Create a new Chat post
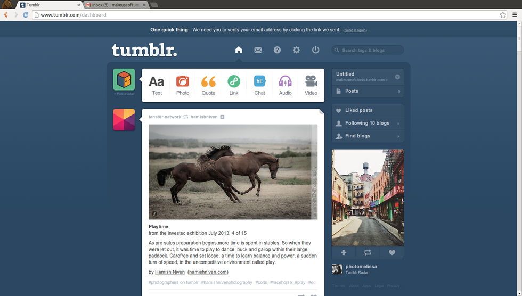 (259, 85)
